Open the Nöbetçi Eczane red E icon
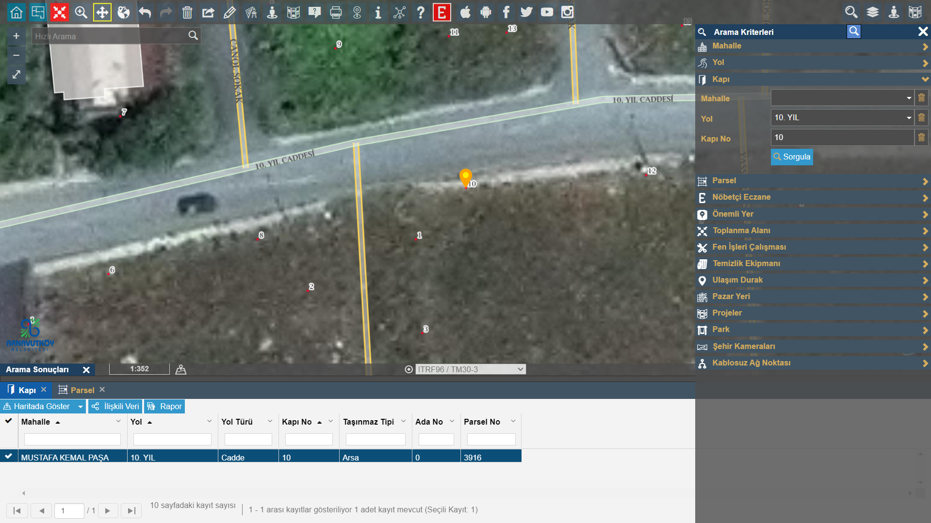The width and height of the screenshot is (931, 523). (441, 12)
